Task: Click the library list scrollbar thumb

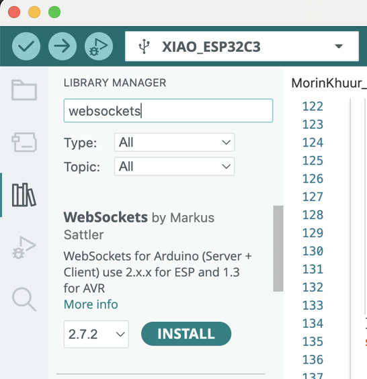Action: click(278, 249)
